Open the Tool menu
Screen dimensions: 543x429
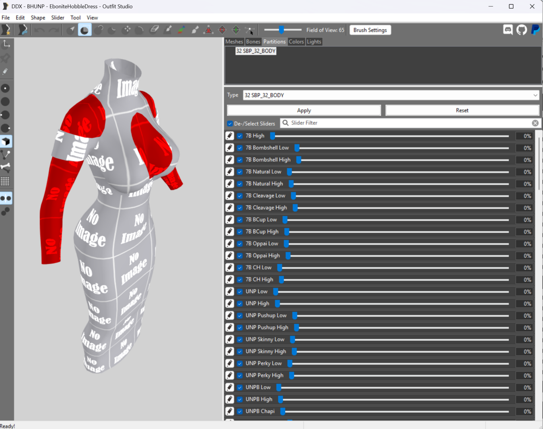pyautogui.click(x=76, y=17)
